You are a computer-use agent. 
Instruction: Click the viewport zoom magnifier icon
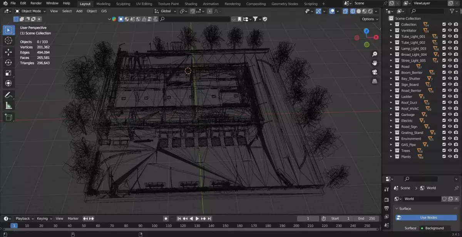coord(375,54)
